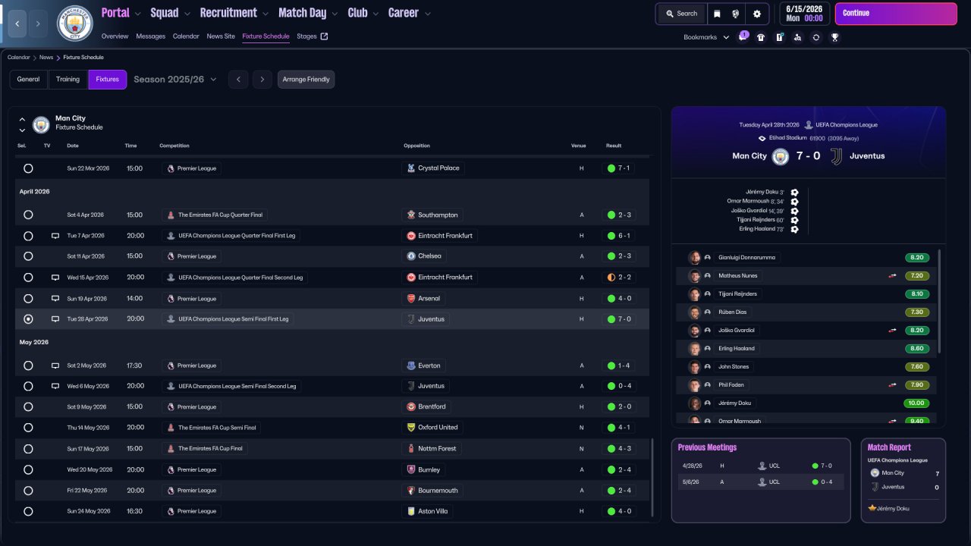Image resolution: width=971 pixels, height=546 pixels.
Task: Open the messages icon with notification badge
Action: (743, 37)
